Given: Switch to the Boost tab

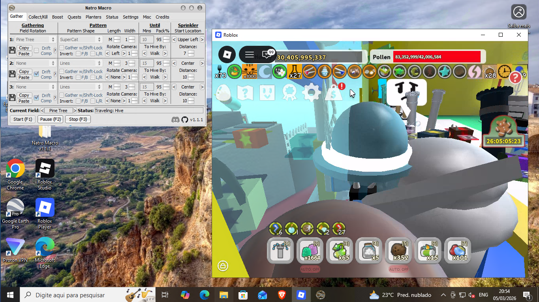Looking at the screenshot, I should pyautogui.click(x=58, y=17).
